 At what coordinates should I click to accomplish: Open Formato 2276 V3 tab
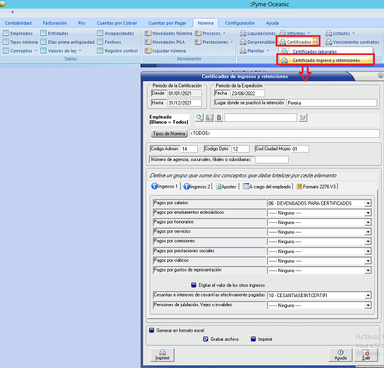[x=316, y=187]
